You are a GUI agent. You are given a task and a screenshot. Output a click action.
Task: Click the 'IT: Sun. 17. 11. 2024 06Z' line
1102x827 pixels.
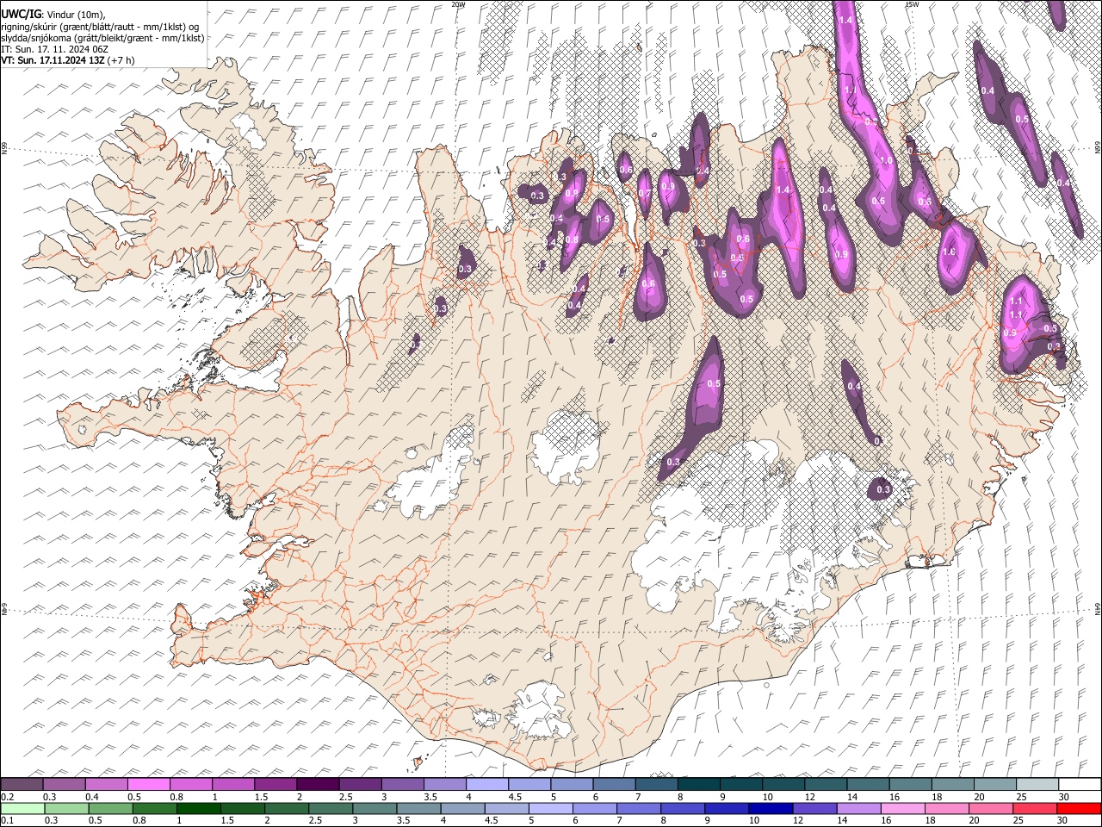pos(54,49)
